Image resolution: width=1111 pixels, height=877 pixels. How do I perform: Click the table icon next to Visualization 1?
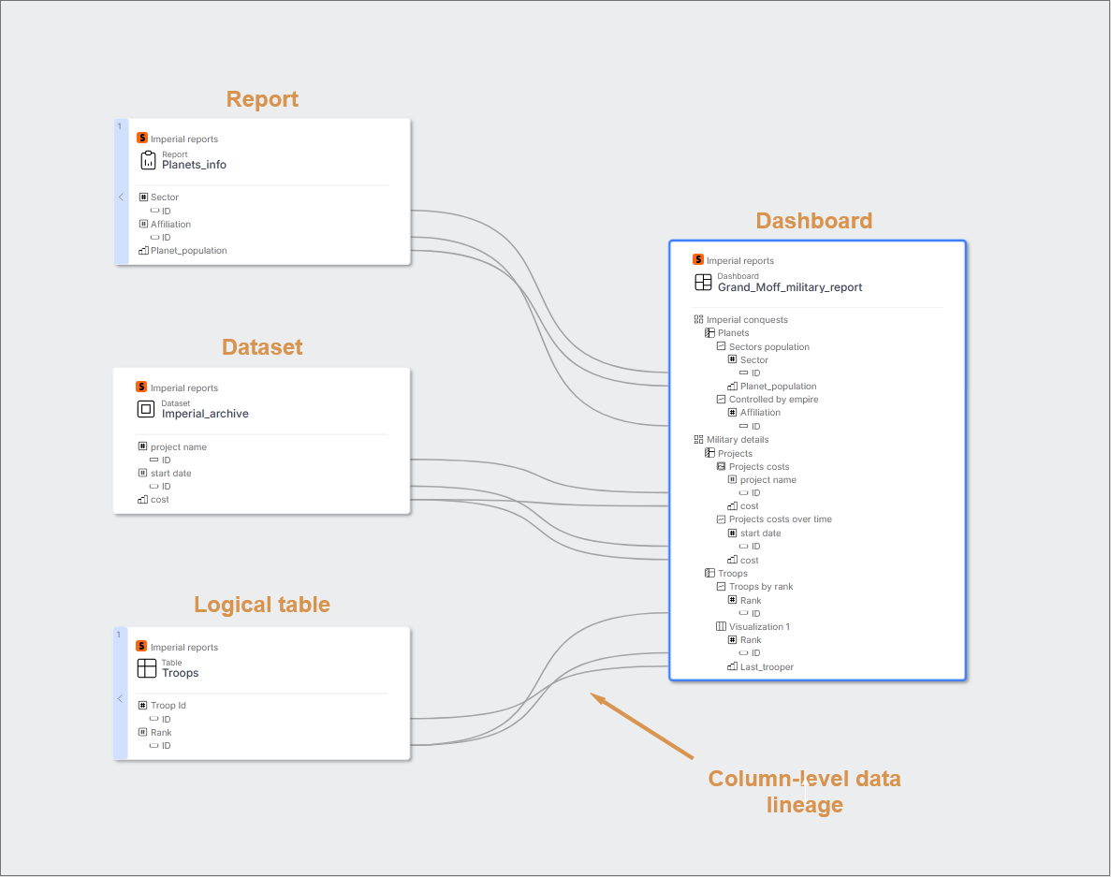pos(721,626)
